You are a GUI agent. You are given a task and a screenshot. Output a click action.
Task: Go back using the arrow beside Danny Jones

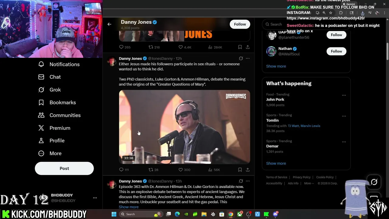coord(109,24)
